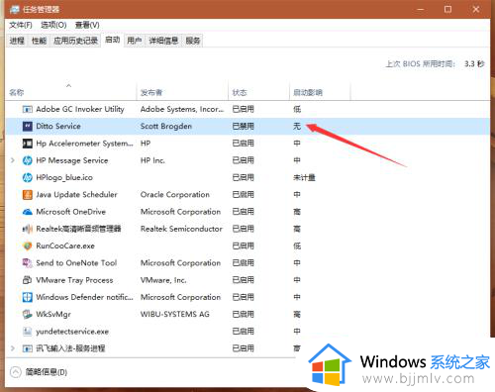Click the HP Message Service logo icon
This screenshot has width=495, height=392.
[x=27, y=160]
